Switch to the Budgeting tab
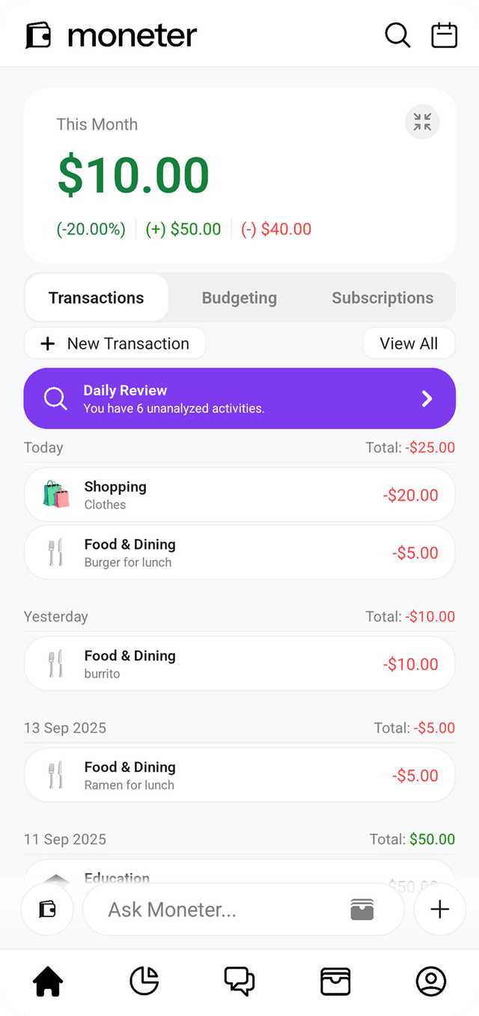Image resolution: width=479 pixels, height=1016 pixels. [x=239, y=298]
